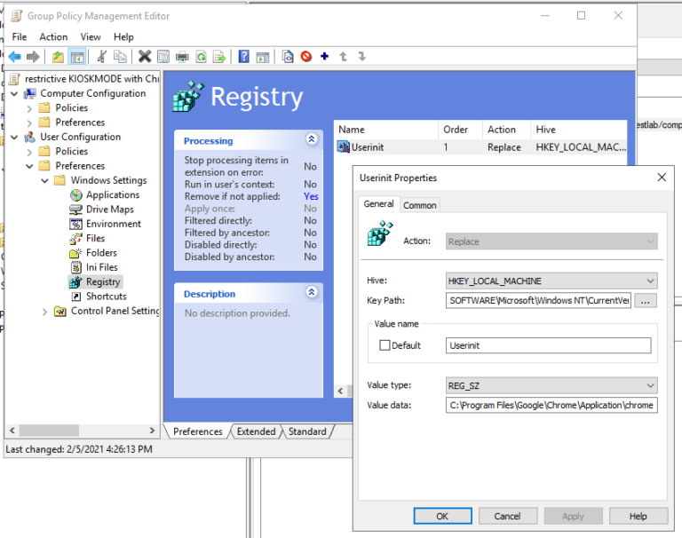Click the OK button
This screenshot has width=682, height=538.
pyautogui.click(x=442, y=516)
